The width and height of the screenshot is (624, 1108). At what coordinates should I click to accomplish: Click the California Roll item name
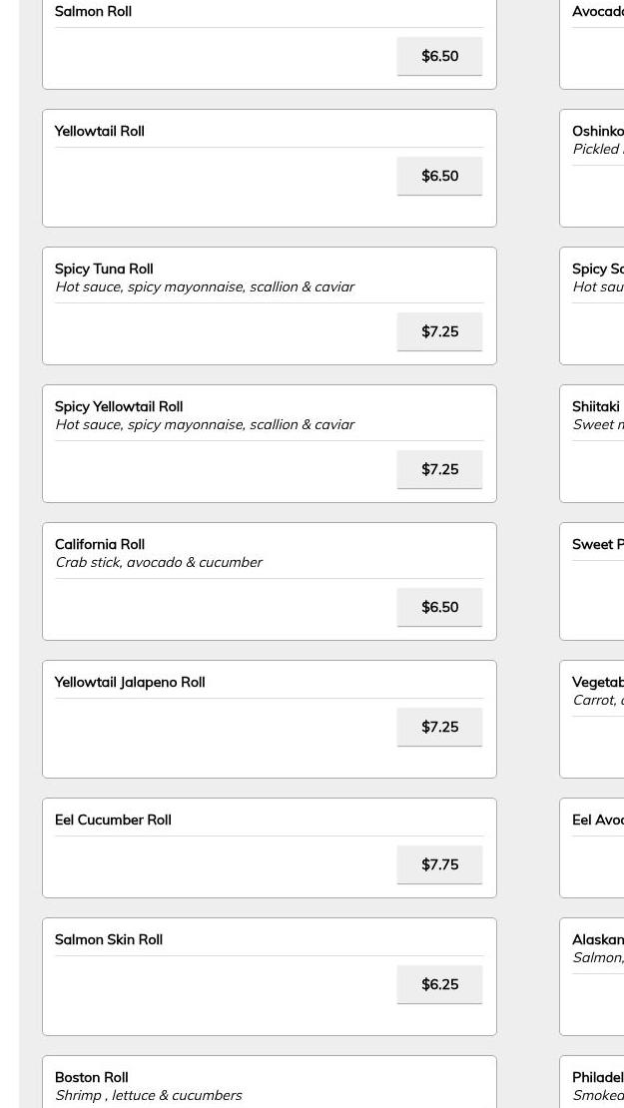tap(100, 544)
